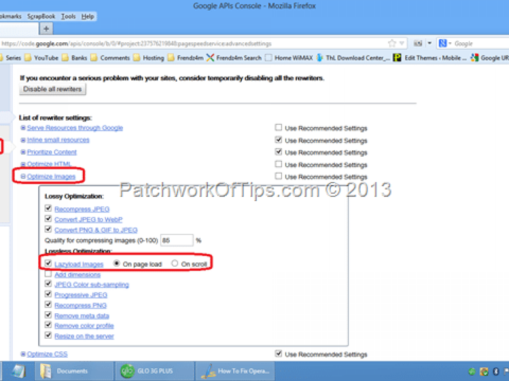Viewport: 509px width, 381px height.
Task: Enable the Add dimensions checkbox
Action: coord(48,274)
